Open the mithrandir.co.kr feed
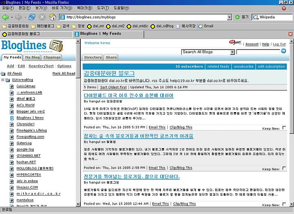This screenshot has height=214, width=294. 38,194
